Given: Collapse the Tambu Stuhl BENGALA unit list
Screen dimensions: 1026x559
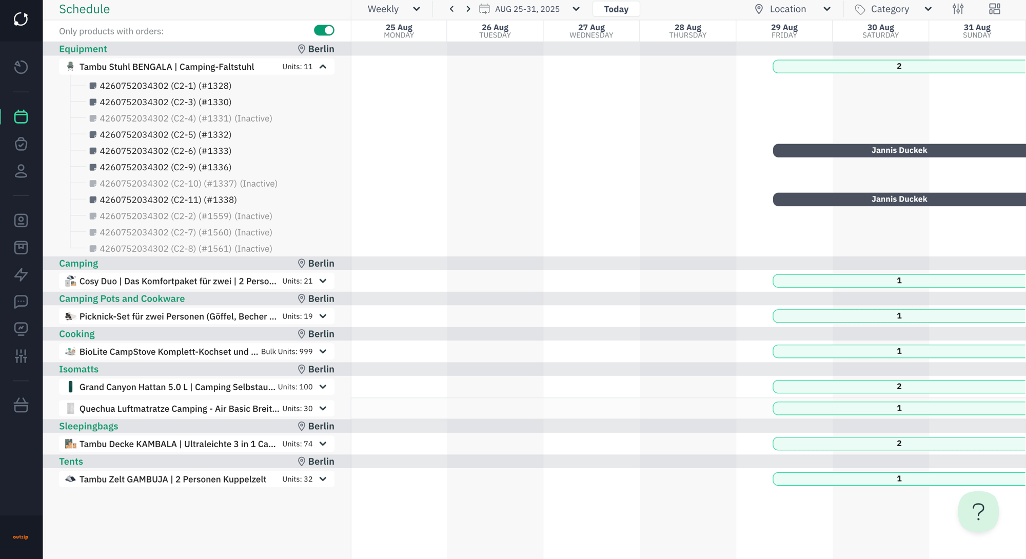Looking at the screenshot, I should pyautogui.click(x=323, y=67).
